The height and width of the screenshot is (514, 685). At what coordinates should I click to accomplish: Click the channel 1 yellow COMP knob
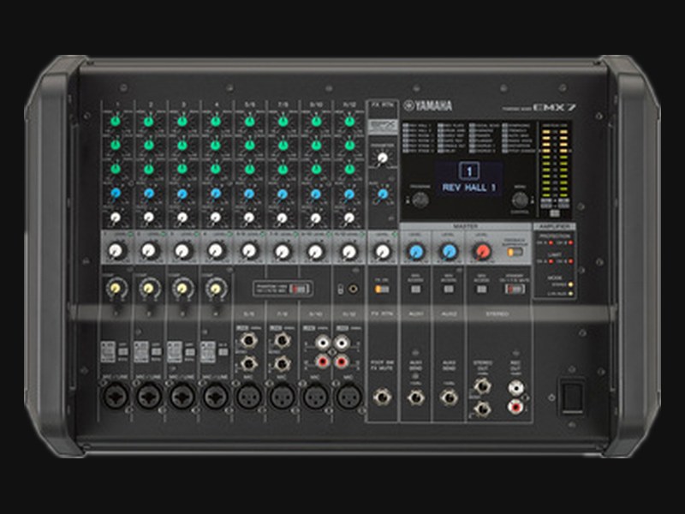click(116, 288)
